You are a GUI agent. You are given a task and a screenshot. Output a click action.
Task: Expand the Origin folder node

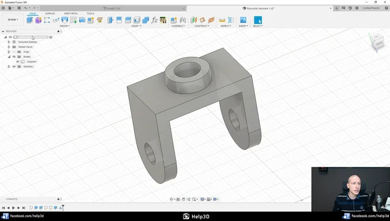(x=9, y=52)
